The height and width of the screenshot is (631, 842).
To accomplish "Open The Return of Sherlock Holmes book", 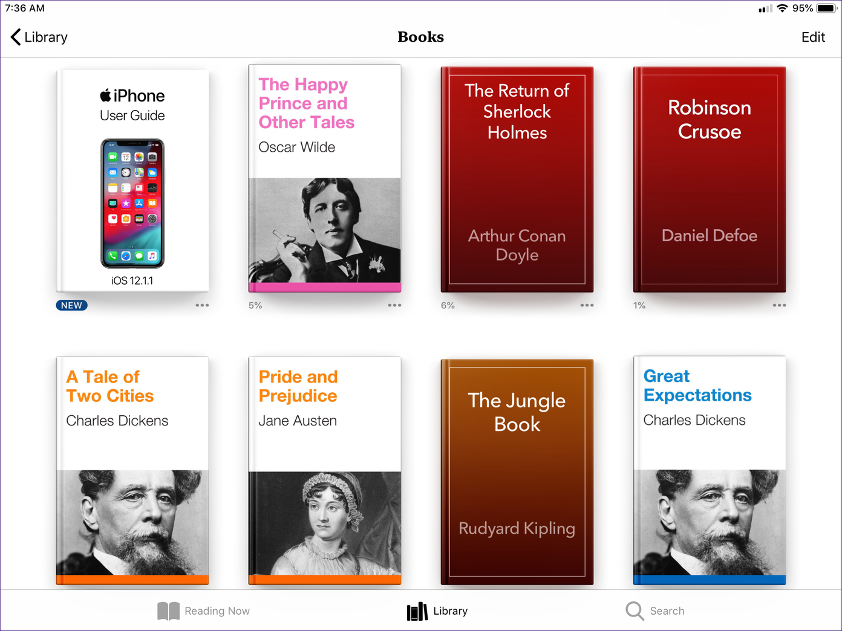I will pyautogui.click(x=517, y=180).
